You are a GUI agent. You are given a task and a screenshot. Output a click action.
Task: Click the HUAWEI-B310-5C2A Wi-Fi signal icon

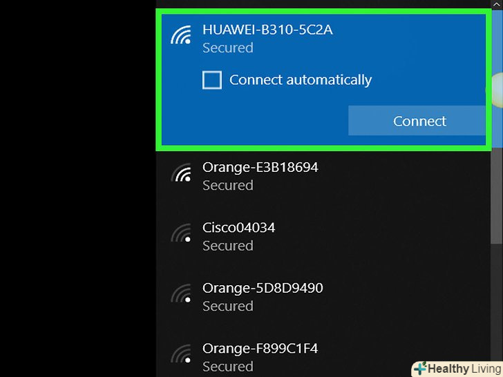point(181,35)
